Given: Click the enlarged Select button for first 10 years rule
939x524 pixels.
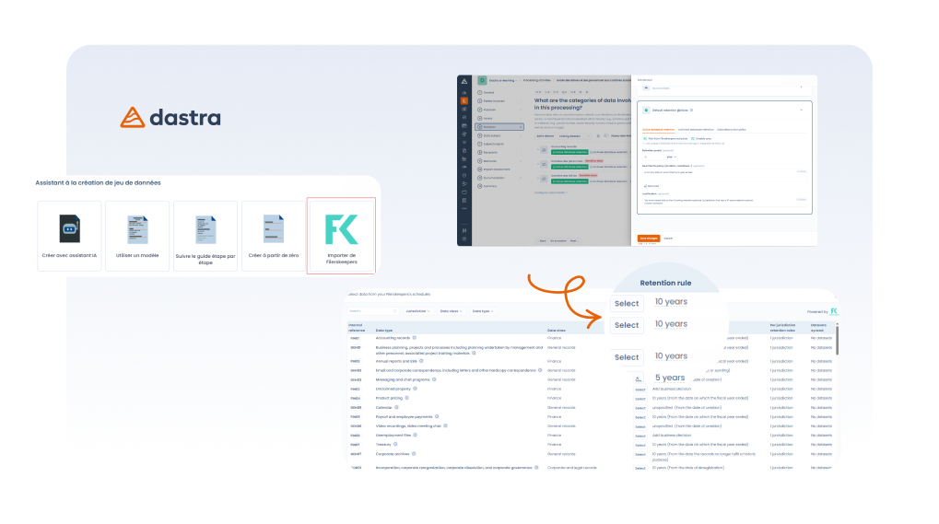Looking at the screenshot, I should [627, 303].
